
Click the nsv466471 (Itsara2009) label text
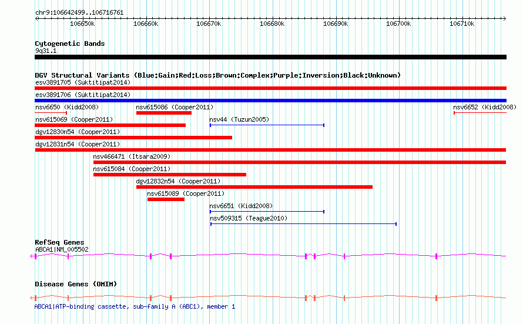(132, 156)
